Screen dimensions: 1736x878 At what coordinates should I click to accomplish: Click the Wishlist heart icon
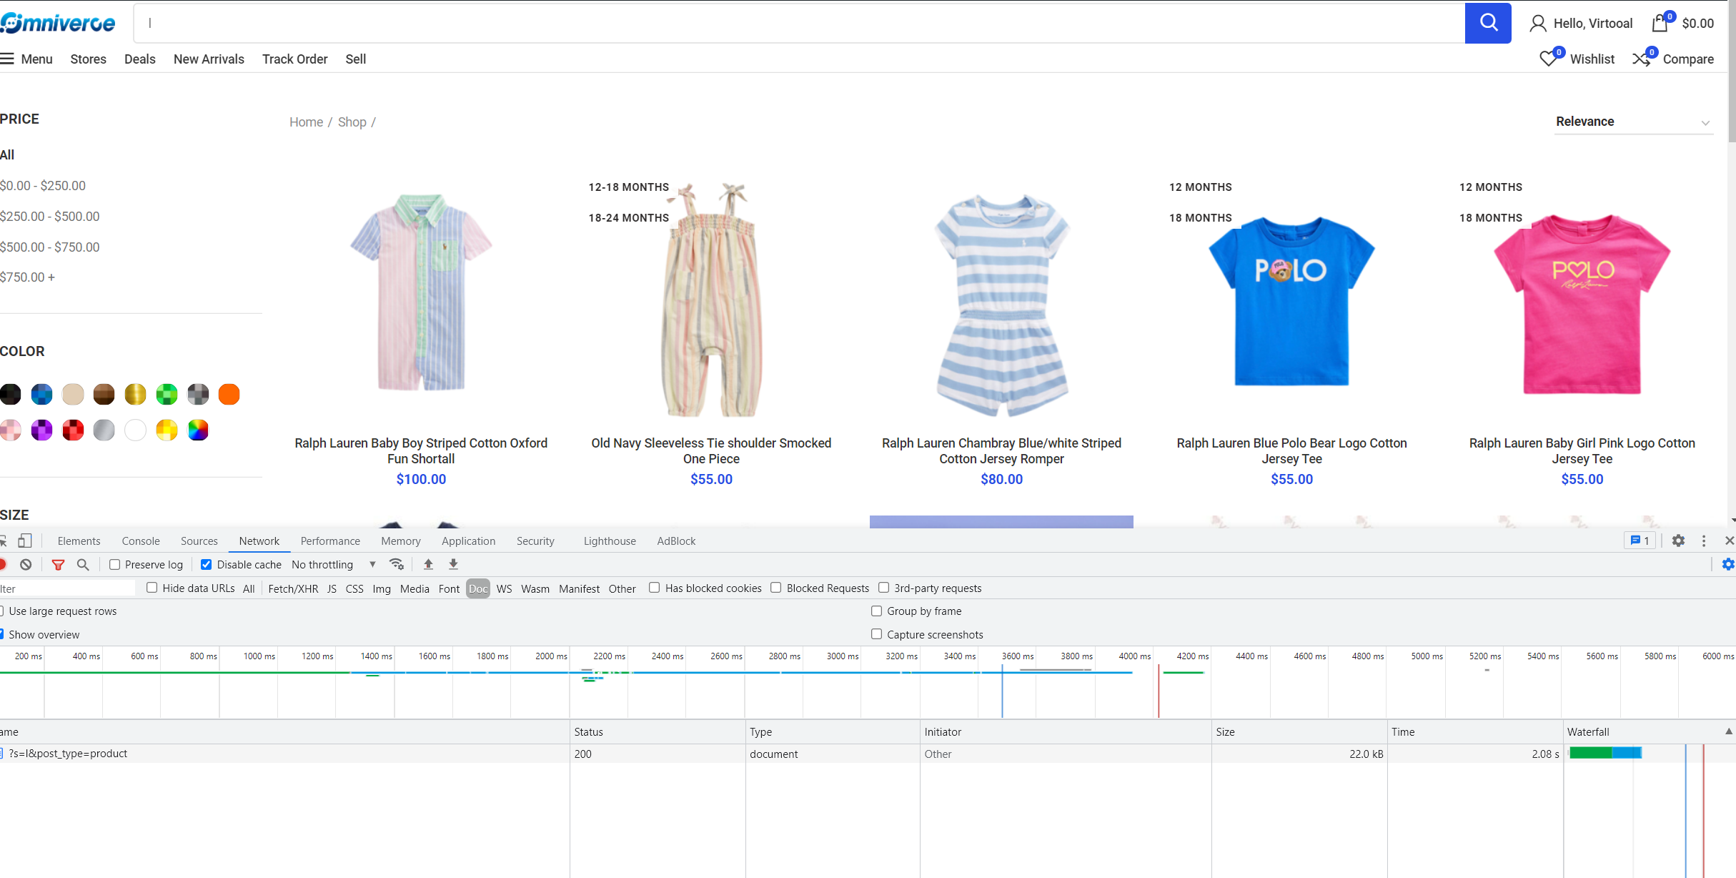pyautogui.click(x=1548, y=59)
